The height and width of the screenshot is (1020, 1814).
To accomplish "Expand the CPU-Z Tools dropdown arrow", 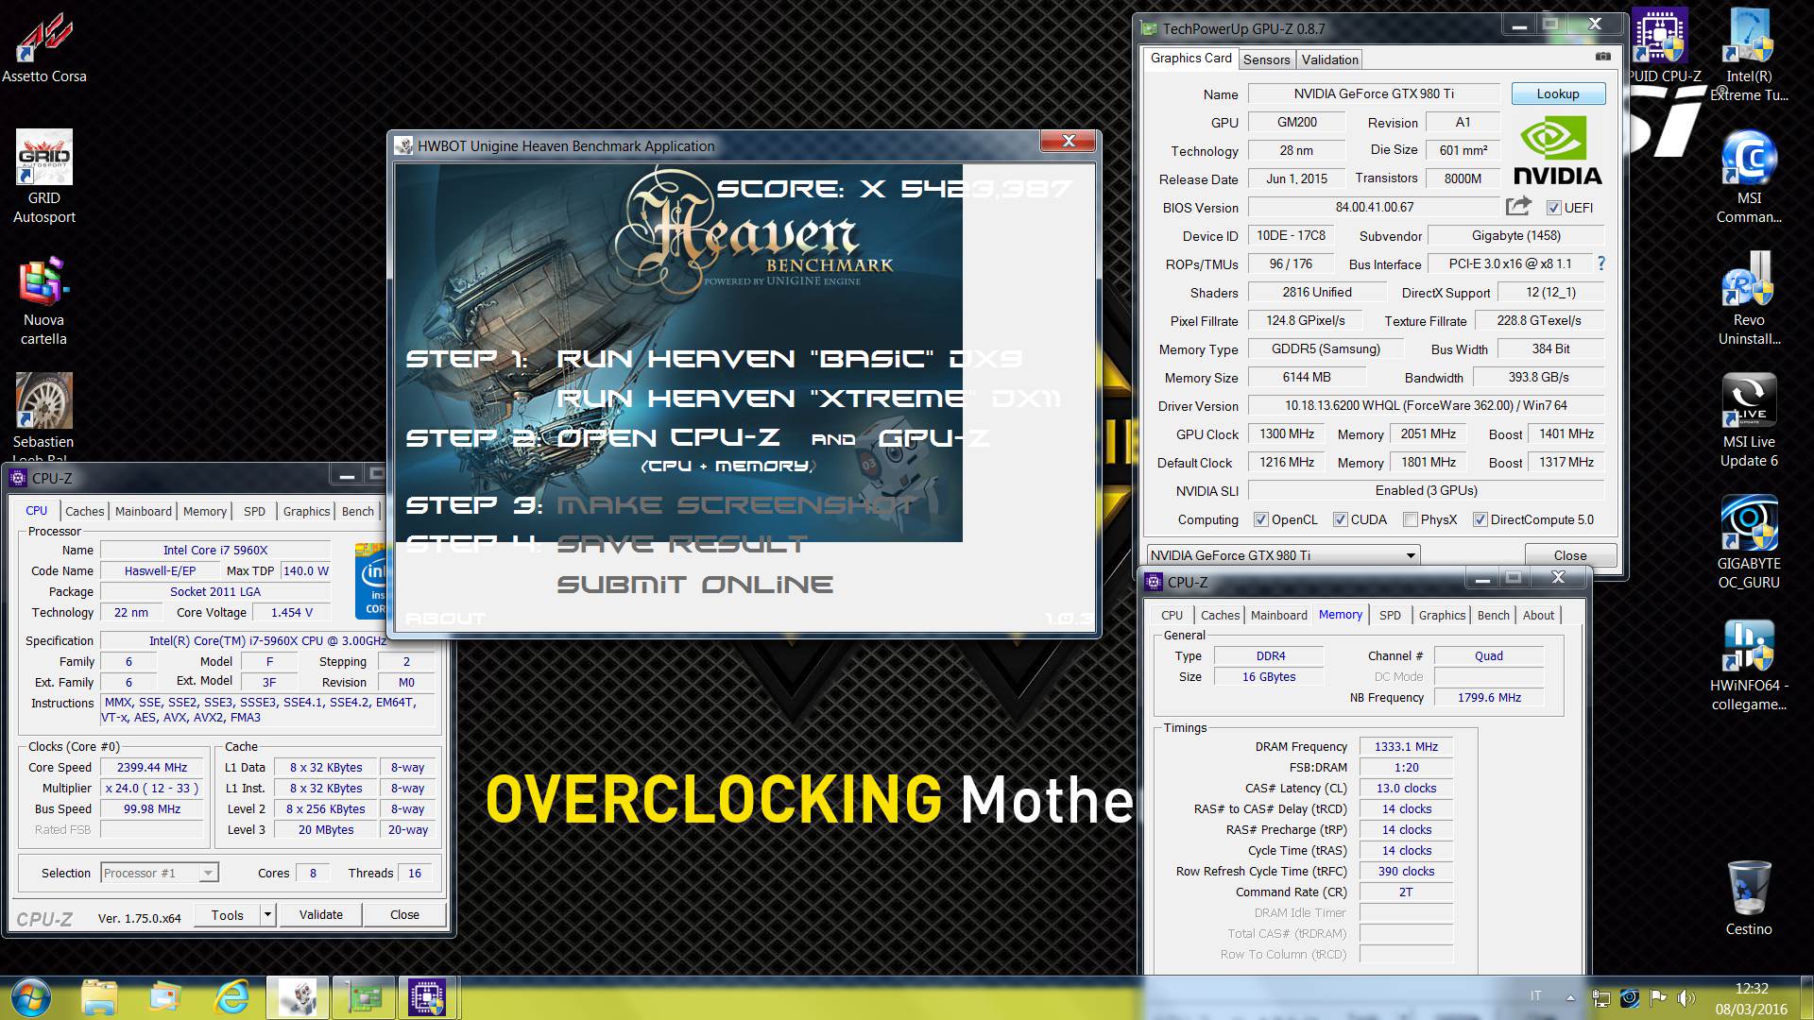I will click(268, 914).
